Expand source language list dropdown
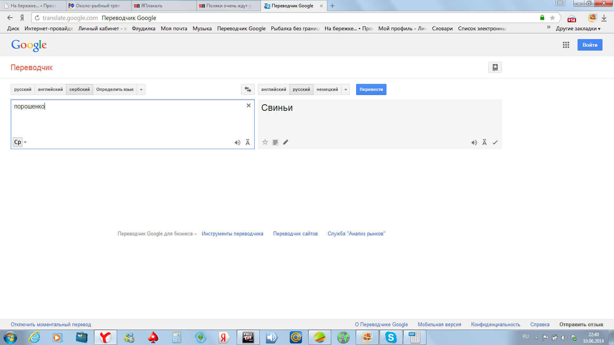 pyautogui.click(x=141, y=89)
